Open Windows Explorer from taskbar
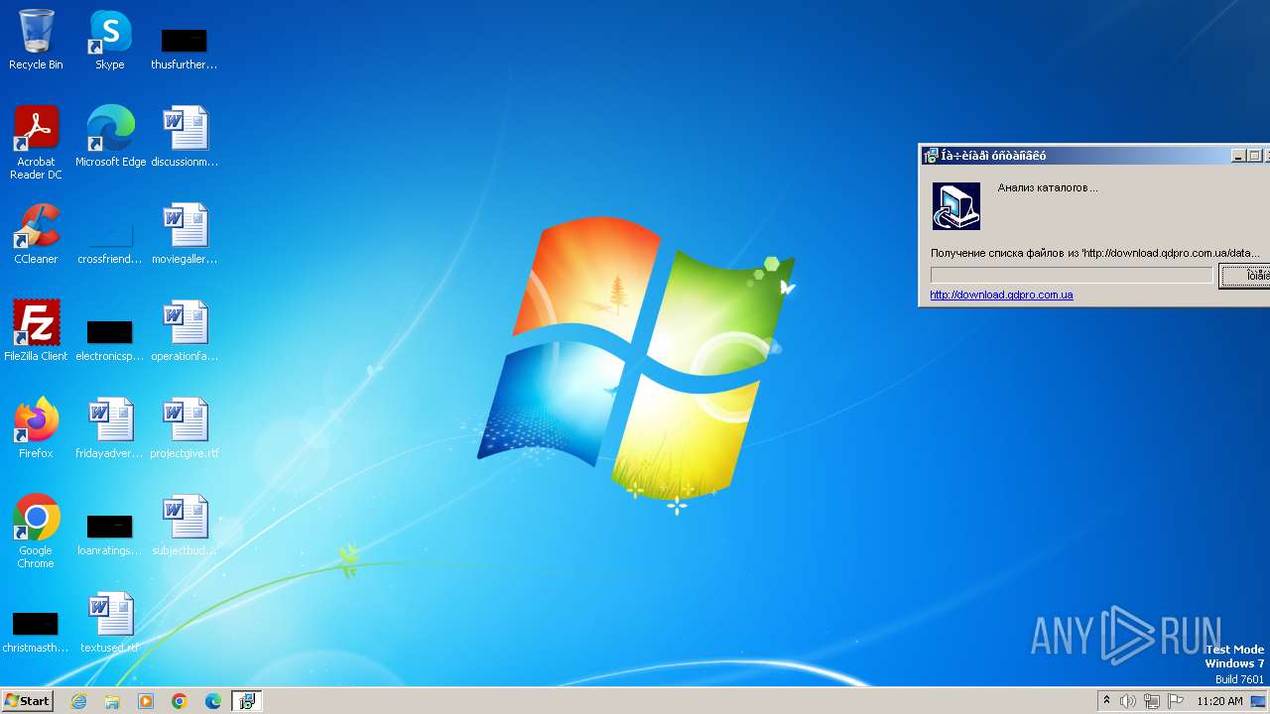The width and height of the screenshot is (1270, 714). [x=112, y=701]
